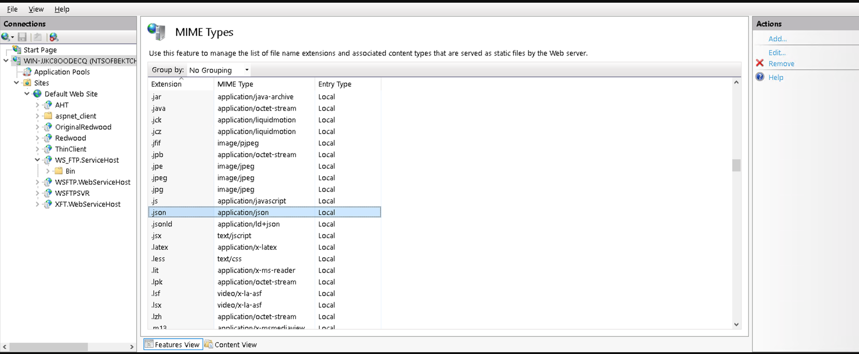The width and height of the screenshot is (859, 354).
Task: Click the Sites folder icon
Action: [x=27, y=83]
